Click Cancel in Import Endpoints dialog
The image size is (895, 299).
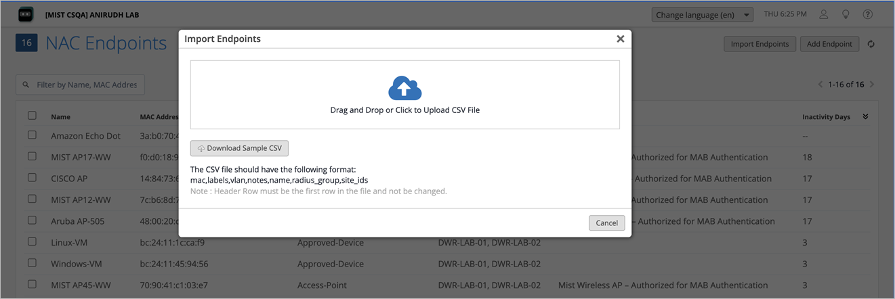click(606, 223)
